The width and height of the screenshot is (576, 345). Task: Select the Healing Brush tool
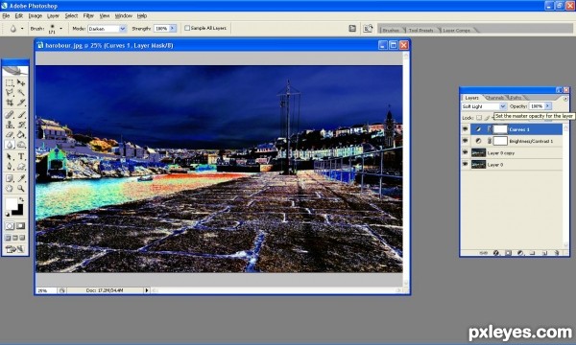tap(10, 115)
